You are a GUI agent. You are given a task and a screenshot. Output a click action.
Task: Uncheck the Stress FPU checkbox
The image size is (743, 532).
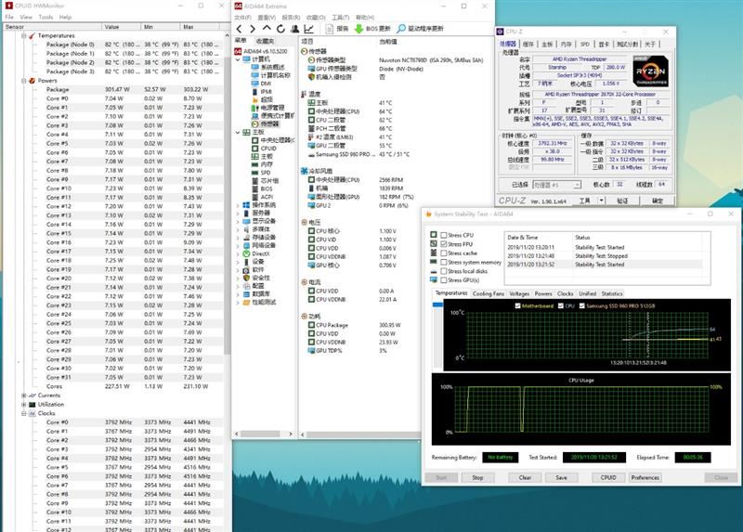[x=444, y=244]
